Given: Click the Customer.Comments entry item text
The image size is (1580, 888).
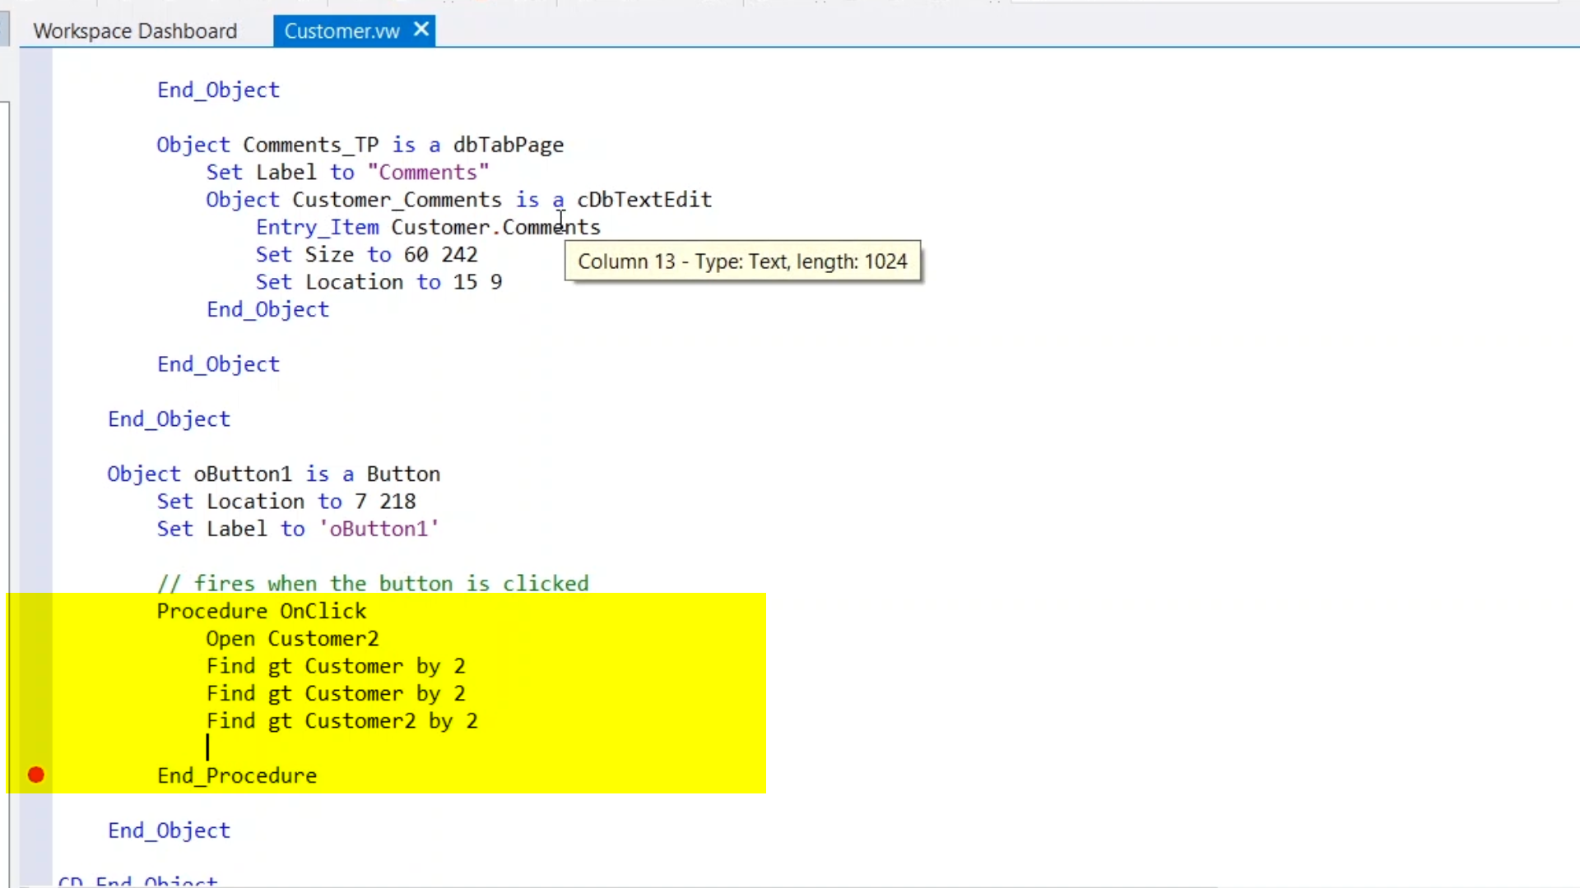Looking at the screenshot, I should (x=495, y=227).
